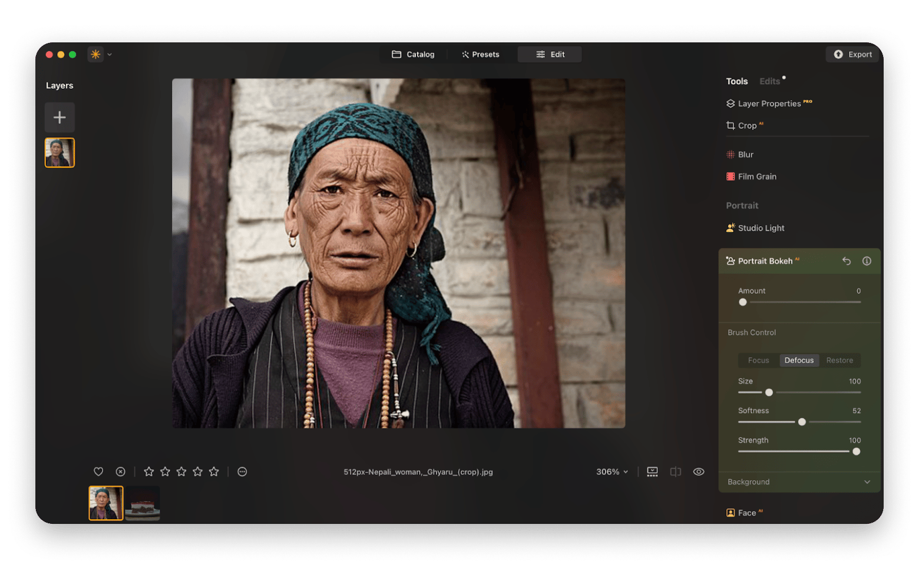Select the Studio Light portrait tool

tap(761, 228)
